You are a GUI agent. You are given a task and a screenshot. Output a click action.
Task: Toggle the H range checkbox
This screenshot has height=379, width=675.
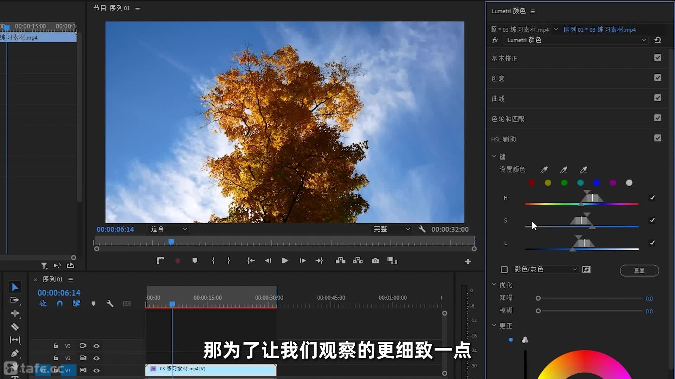(652, 198)
